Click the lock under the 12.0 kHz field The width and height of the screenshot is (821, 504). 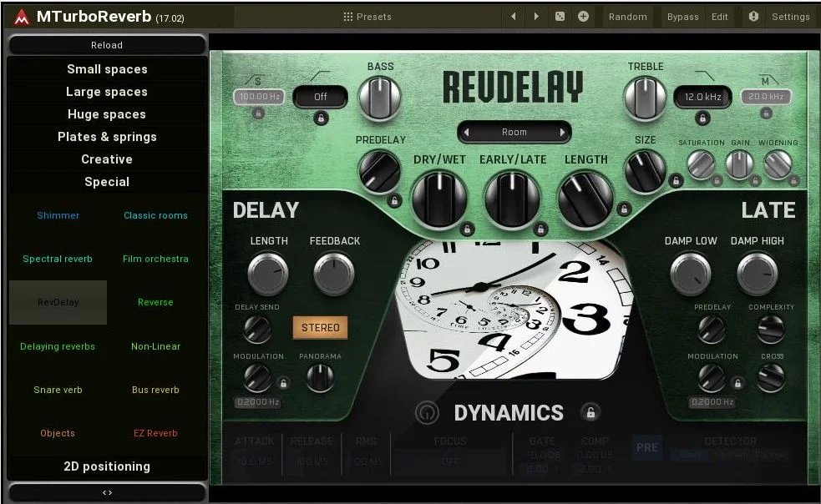tap(702, 118)
